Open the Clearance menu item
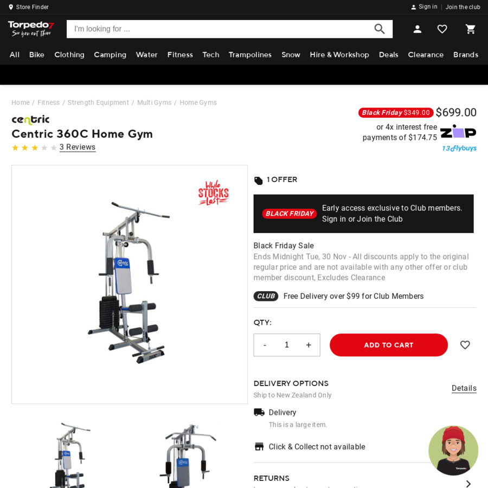Screen dimensions: 488x488 (426, 55)
